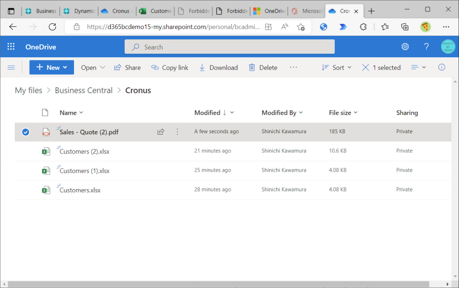459x288 pixels.
Task: Go to Business Central breadcrumb folder
Action: [x=84, y=90]
